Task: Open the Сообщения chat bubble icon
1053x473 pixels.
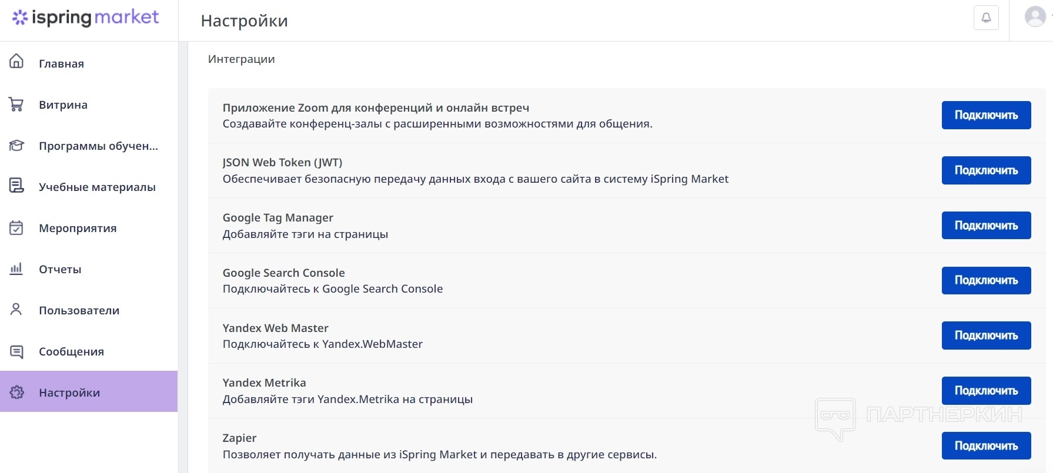Action: pyautogui.click(x=16, y=351)
